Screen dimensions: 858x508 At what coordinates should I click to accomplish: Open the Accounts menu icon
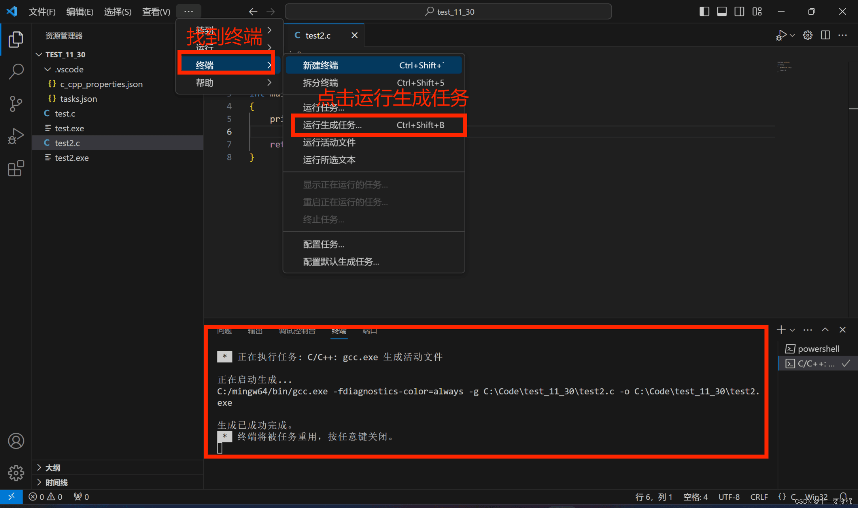pyautogui.click(x=16, y=441)
